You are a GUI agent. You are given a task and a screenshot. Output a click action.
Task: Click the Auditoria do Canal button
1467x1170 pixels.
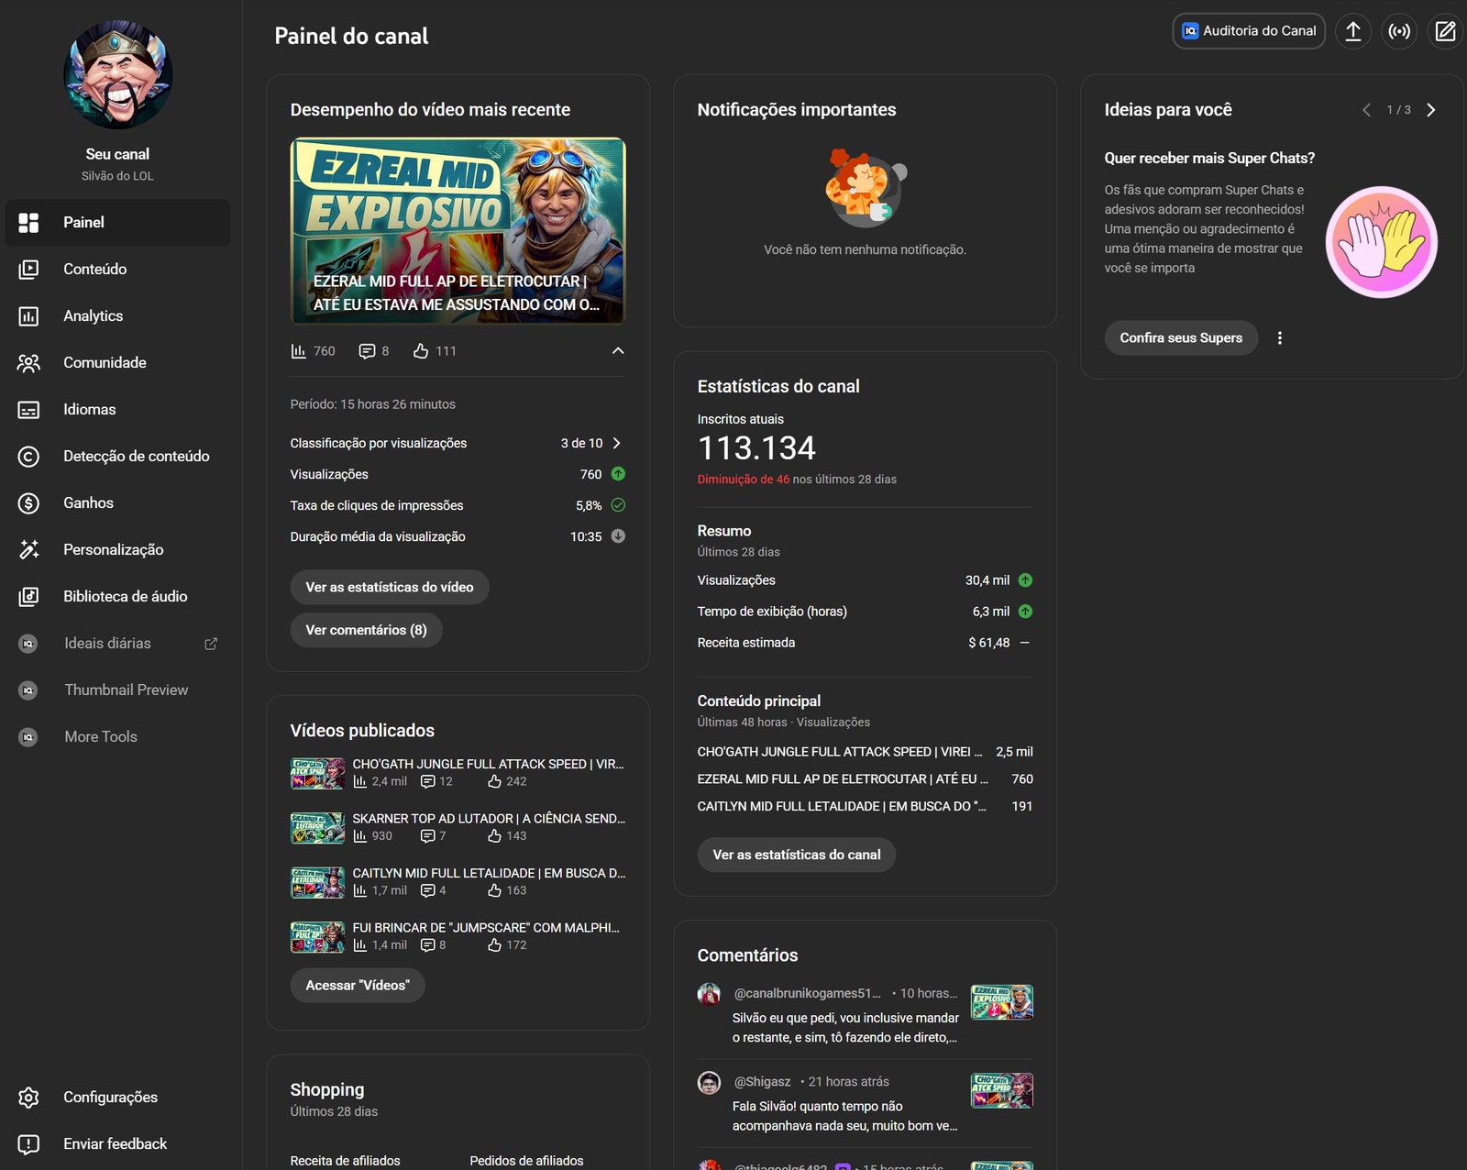[x=1249, y=31]
